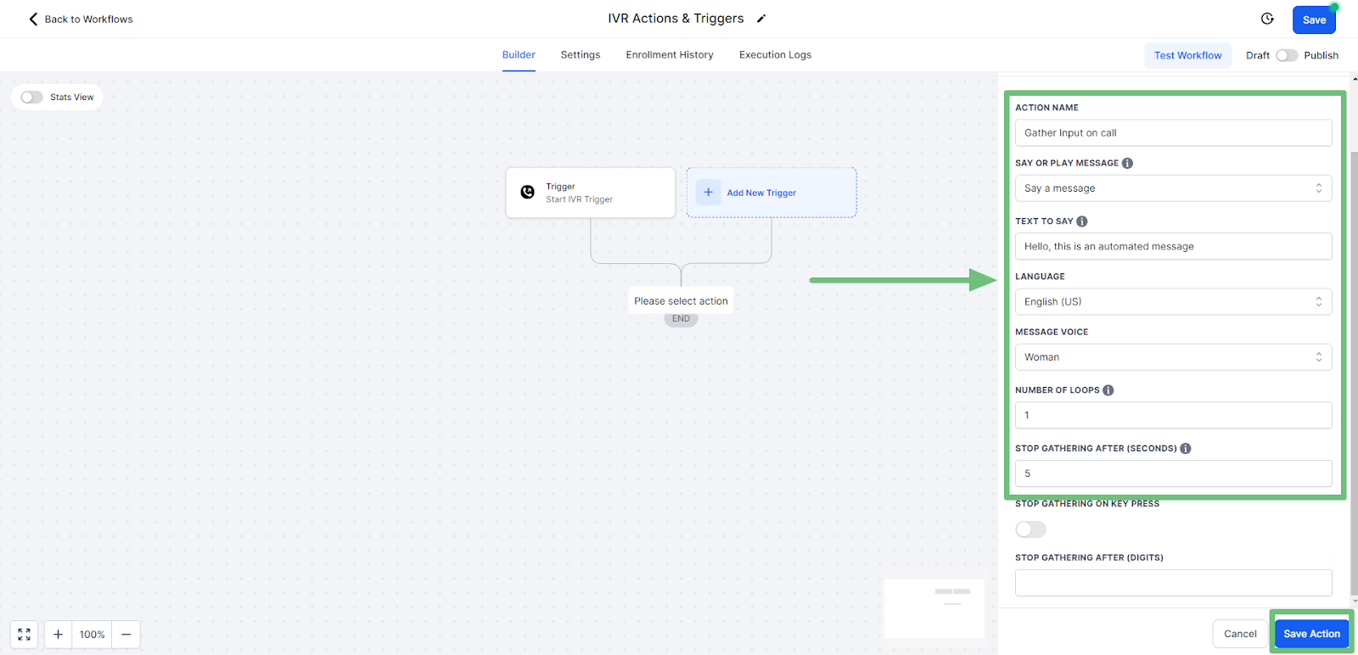The height and width of the screenshot is (655, 1358).
Task: Click the Start IVR Trigger card
Action: (x=591, y=193)
